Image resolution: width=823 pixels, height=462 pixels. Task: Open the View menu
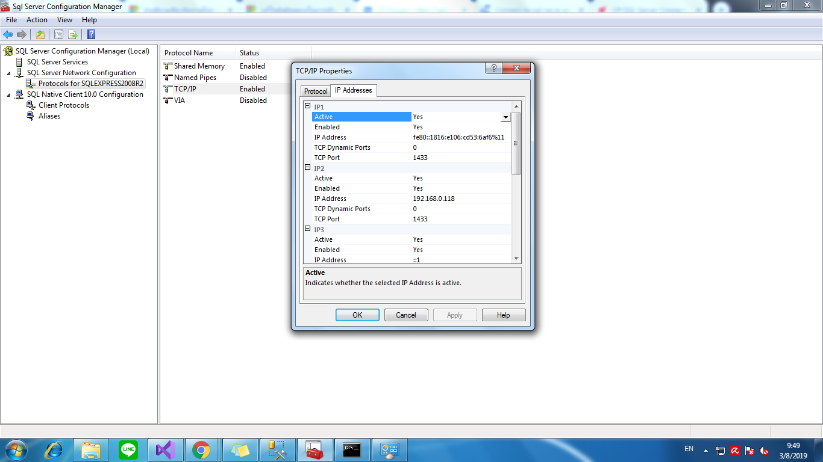point(65,20)
